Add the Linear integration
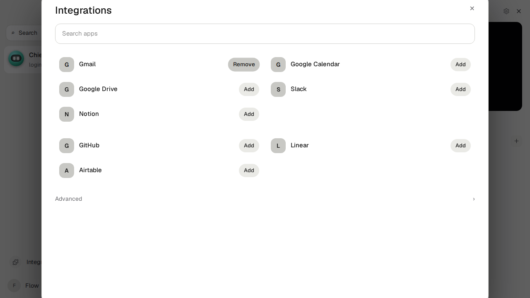This screenshot has width=530, height=298. [460, 146]
